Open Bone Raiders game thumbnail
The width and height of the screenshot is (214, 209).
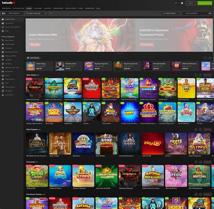click(x=107, y=144)
